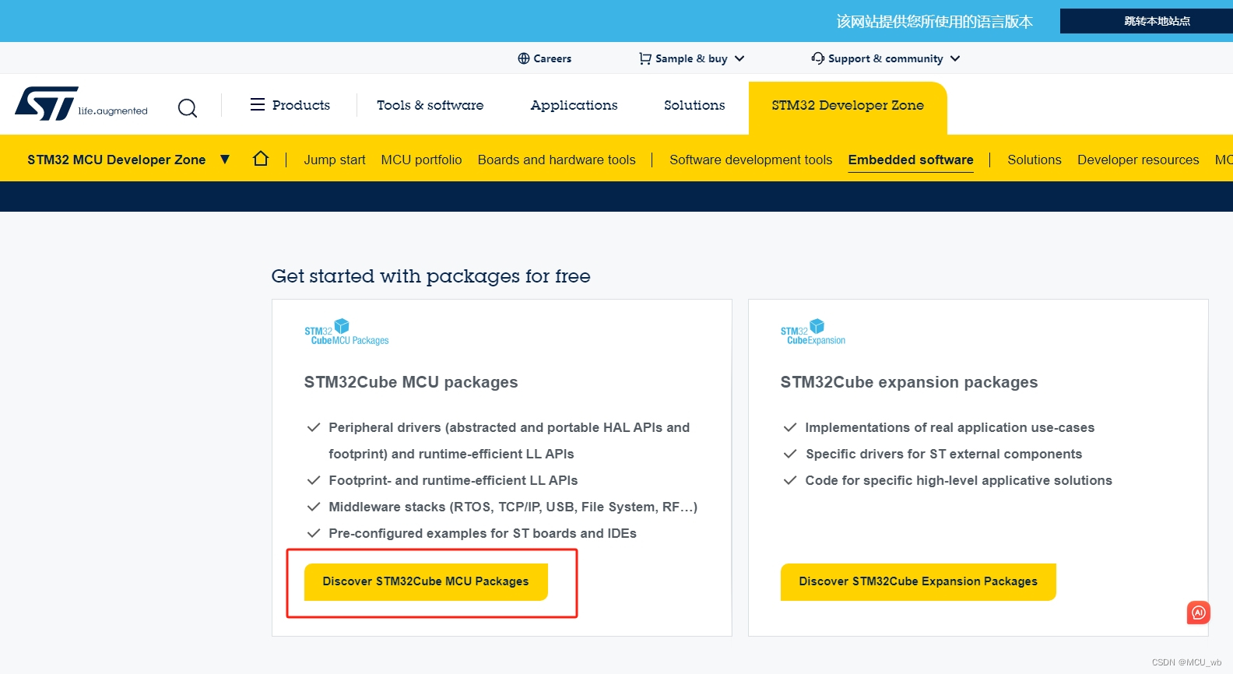Click the globe icon beside Careers
Image resolution: width=1233 pixels, height=674 pixels.
[x=524, y=58]
